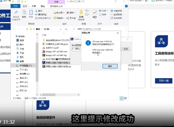This screenshot has width=174, height=127.
Task: Click the refresh button in address bar
Action: click(x=66, y=29)
